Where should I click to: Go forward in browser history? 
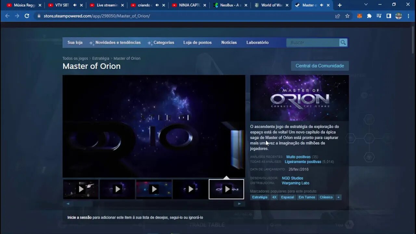[x=17, y=16]
